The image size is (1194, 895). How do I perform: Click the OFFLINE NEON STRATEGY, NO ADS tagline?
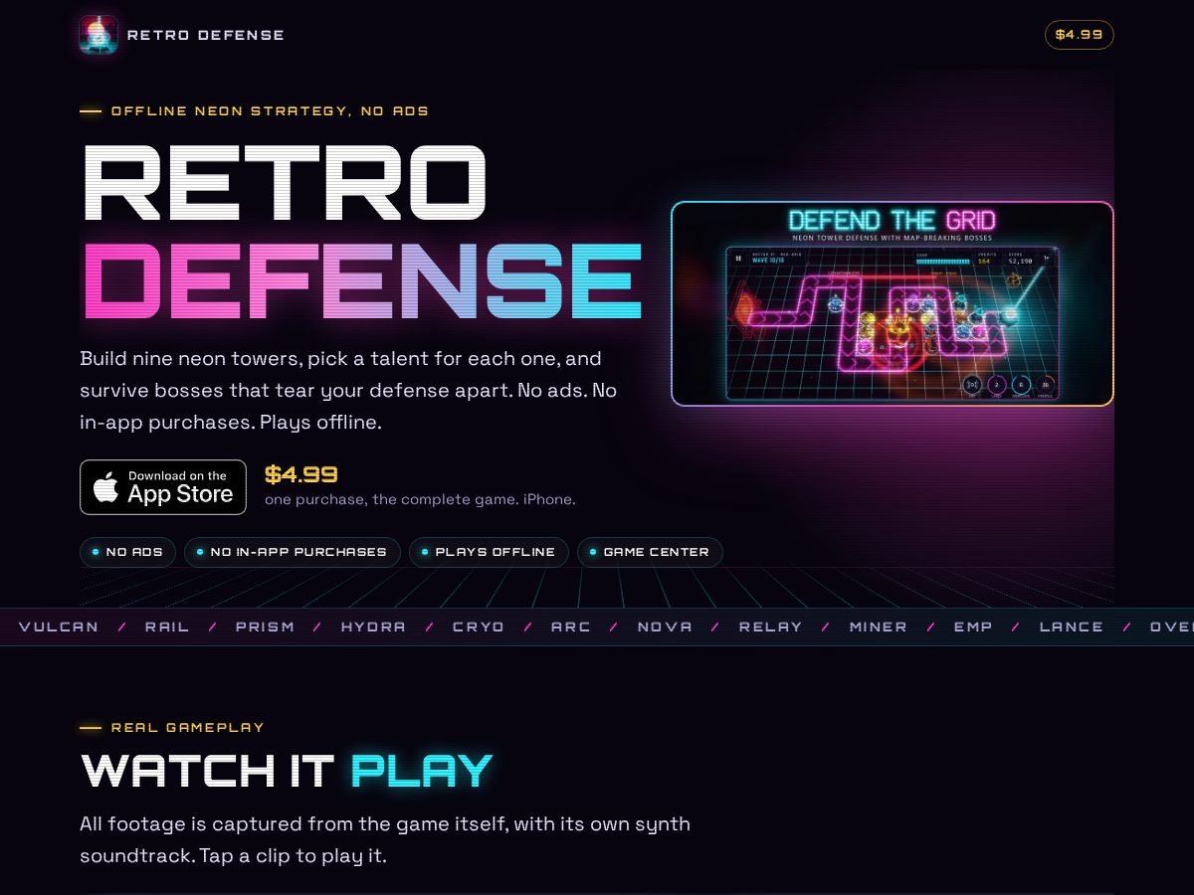(x=270, y=111)
